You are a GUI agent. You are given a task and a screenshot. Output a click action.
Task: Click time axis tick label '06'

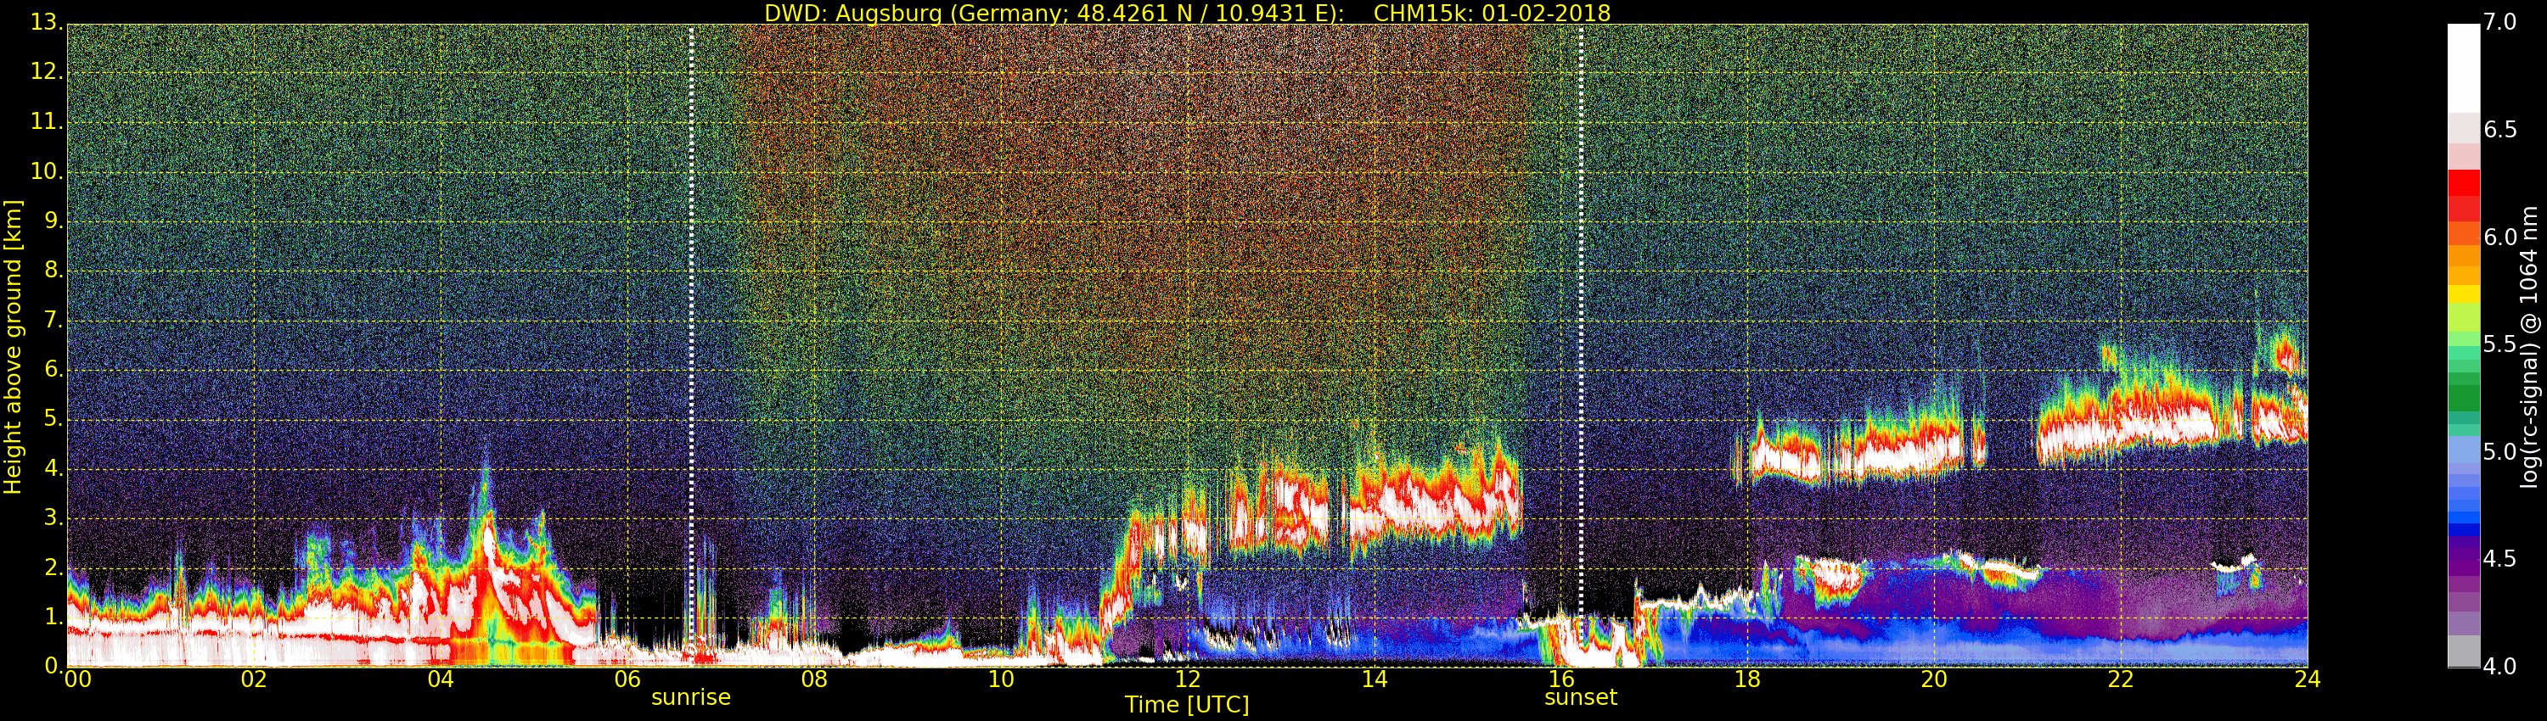click(628, 679)
